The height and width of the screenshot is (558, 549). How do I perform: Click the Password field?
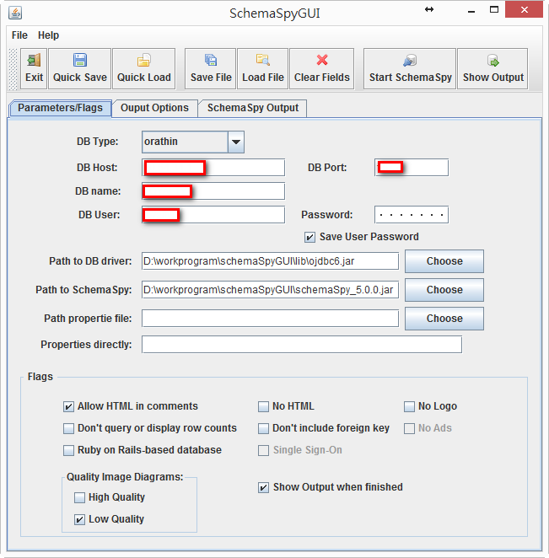pos(412,215)
